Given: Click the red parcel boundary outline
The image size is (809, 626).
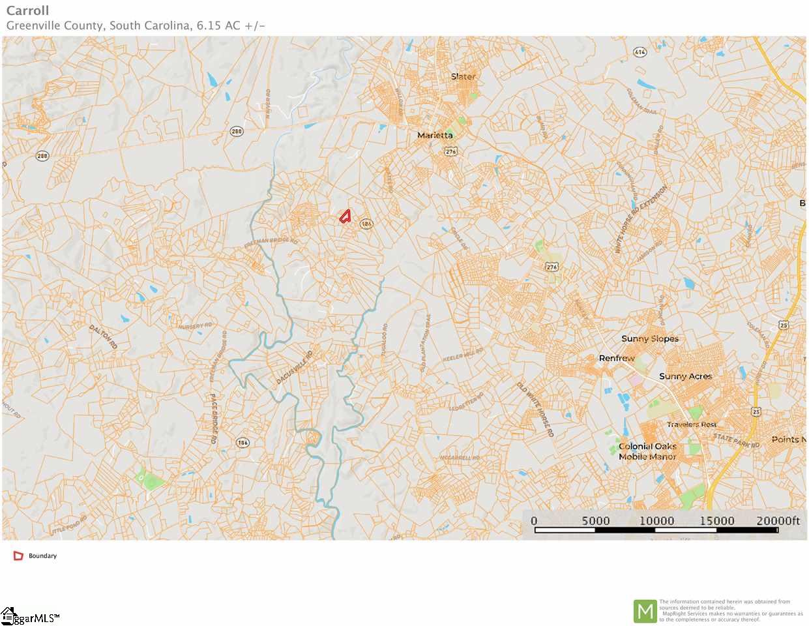Looking at the screenshot, I should pyautogui.click(x=346, y=216).
